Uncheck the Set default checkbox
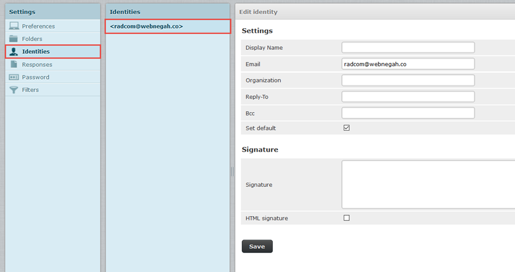Viewport: 515px width, 272px height. pos(347,128)
